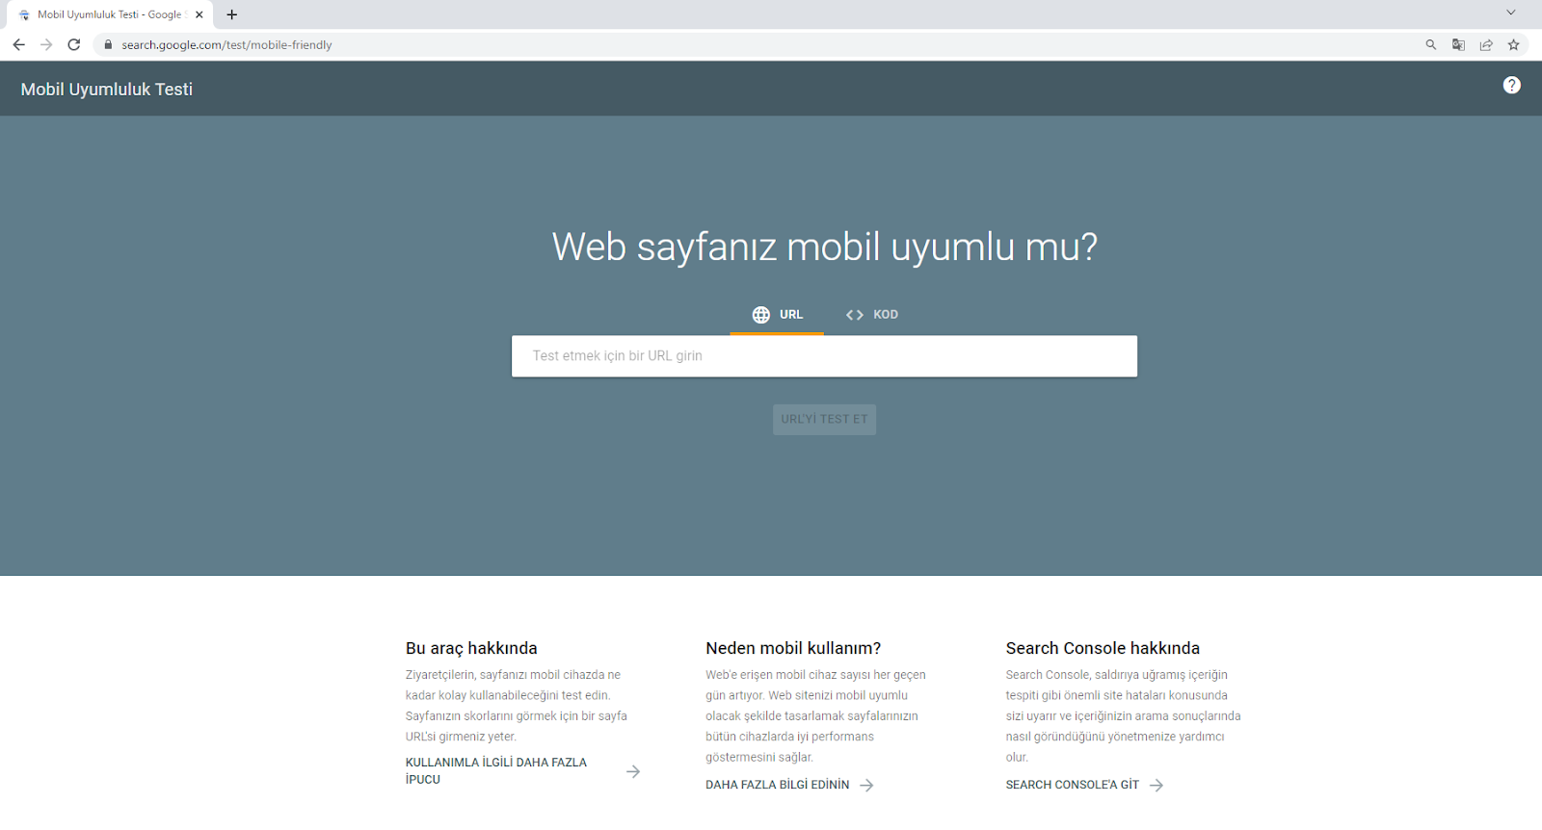Open SEARCH CONSOLE'A GİT link
1542x830 pixels.
pos(1073,785)
